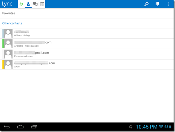The width and height of the screenshot is (175, 132).
Task: Tap the avatar of the available contact
Action: (8, 44)
